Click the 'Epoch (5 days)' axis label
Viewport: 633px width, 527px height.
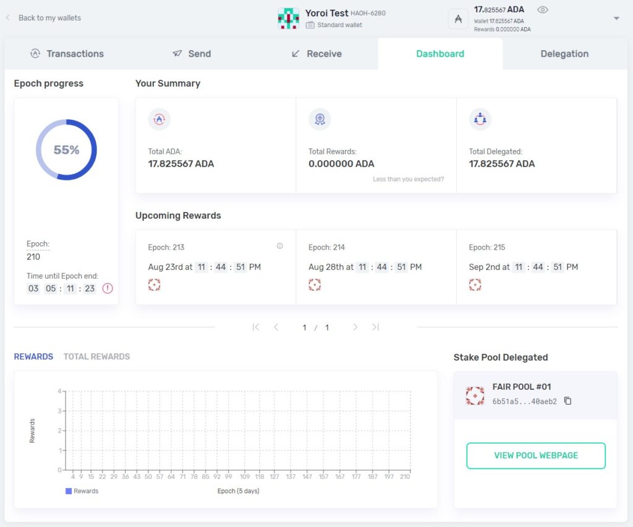tap(238, 491)
